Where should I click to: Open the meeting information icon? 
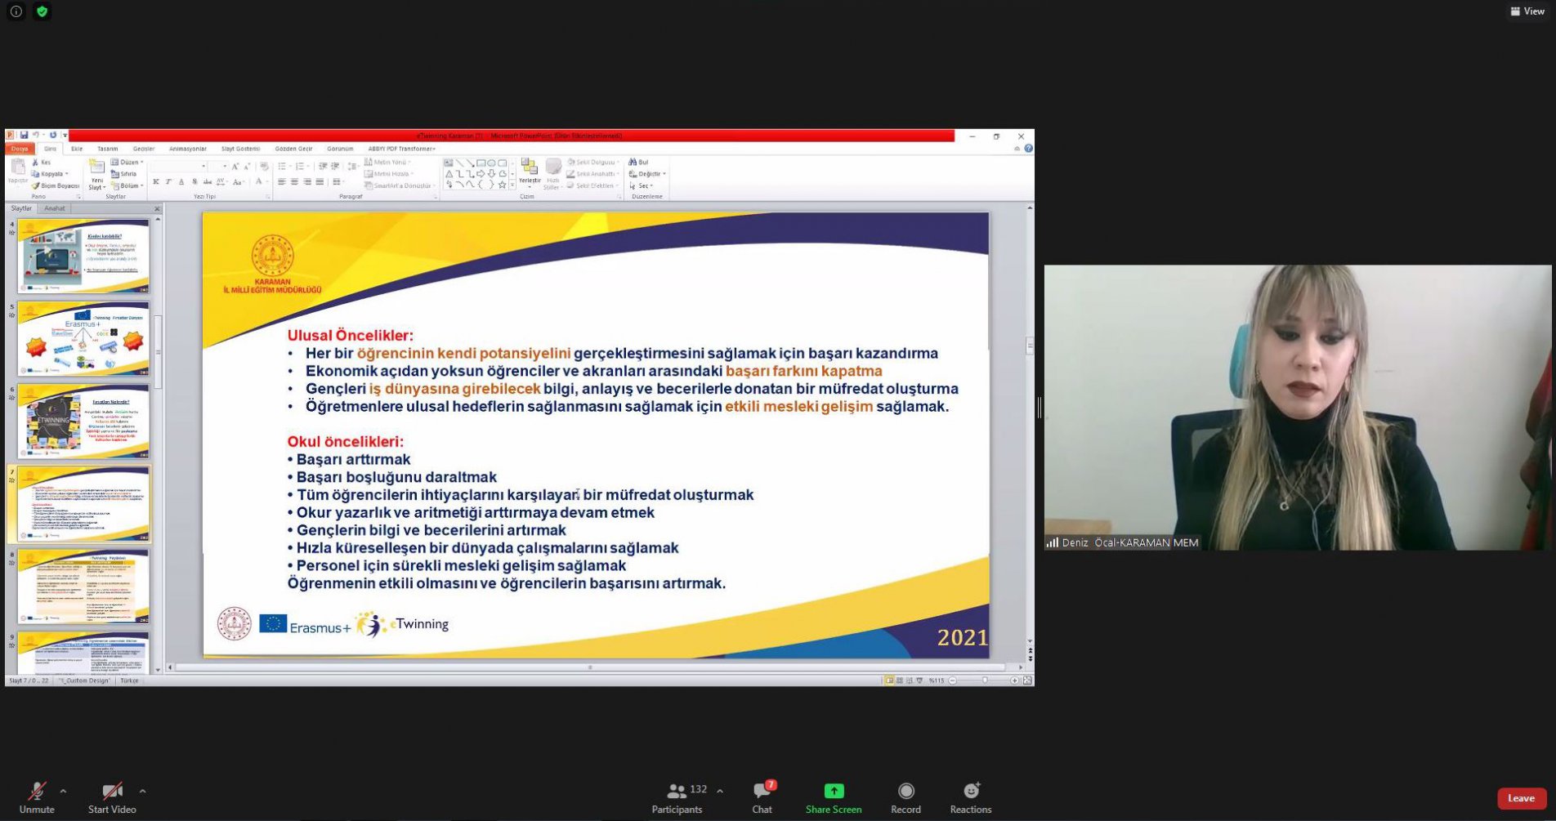[16, 11]
